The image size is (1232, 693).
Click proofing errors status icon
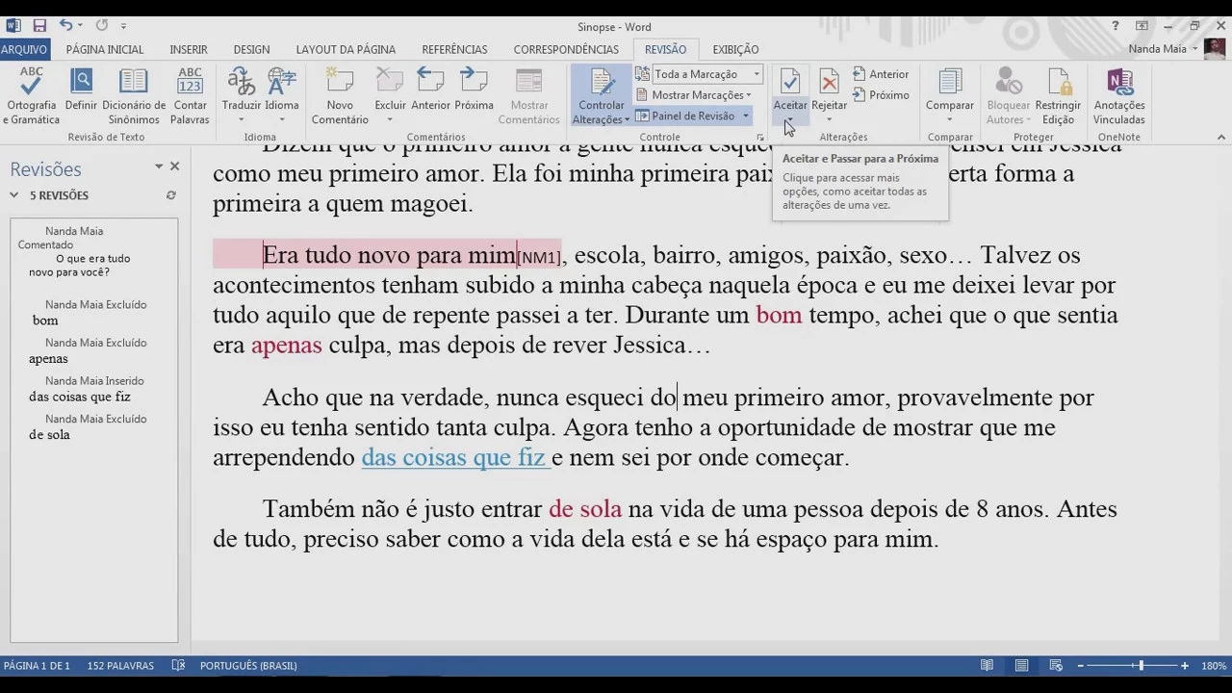tap(178, 665)
